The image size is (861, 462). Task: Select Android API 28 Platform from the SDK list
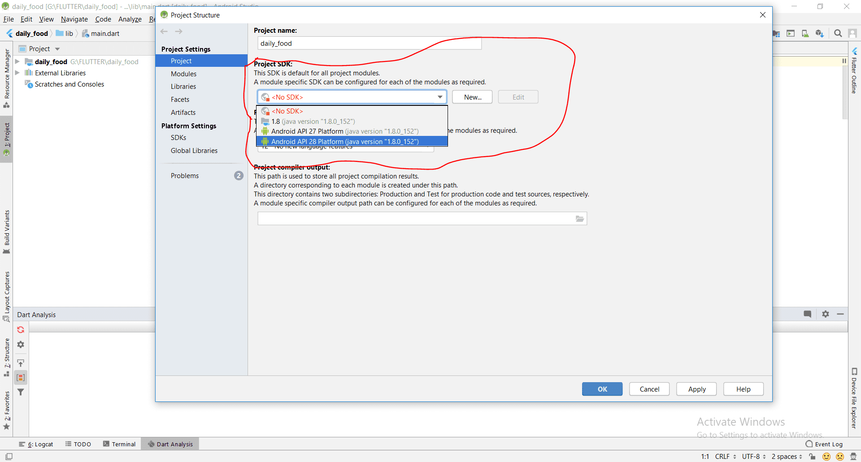(345, 141)
